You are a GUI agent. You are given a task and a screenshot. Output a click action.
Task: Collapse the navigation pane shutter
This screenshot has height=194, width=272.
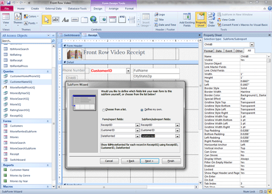click(x=53, y=35)
